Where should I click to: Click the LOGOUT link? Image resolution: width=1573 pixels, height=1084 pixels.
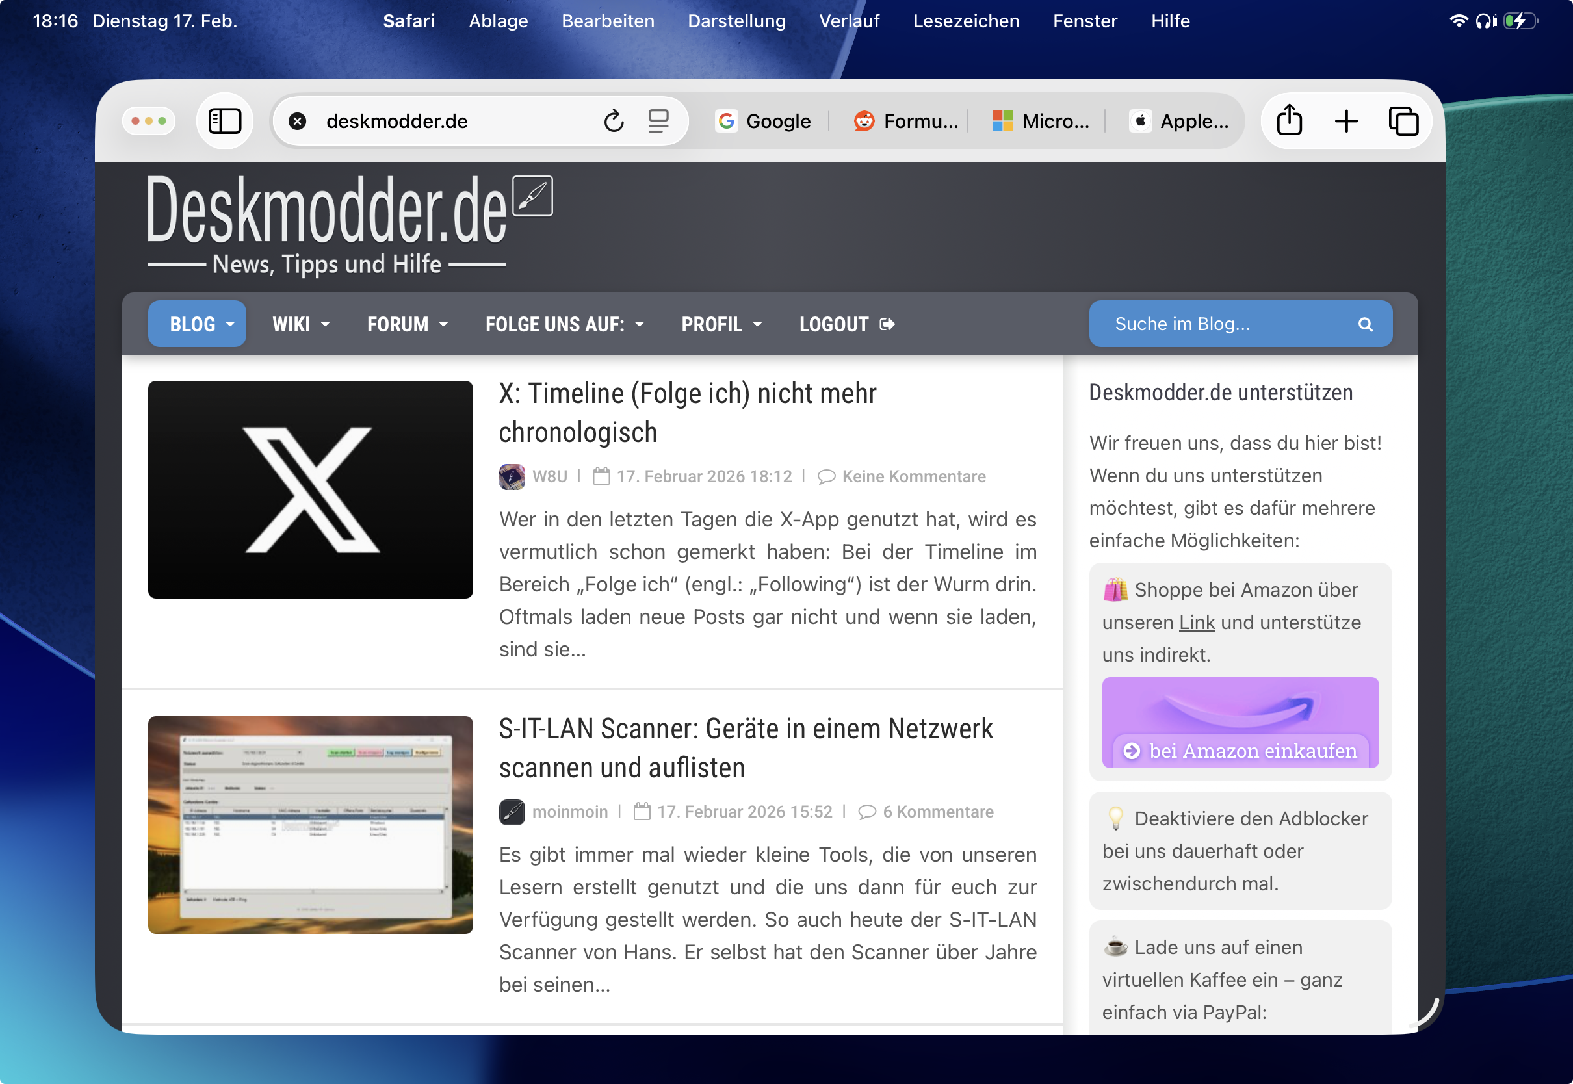(846, 325)
